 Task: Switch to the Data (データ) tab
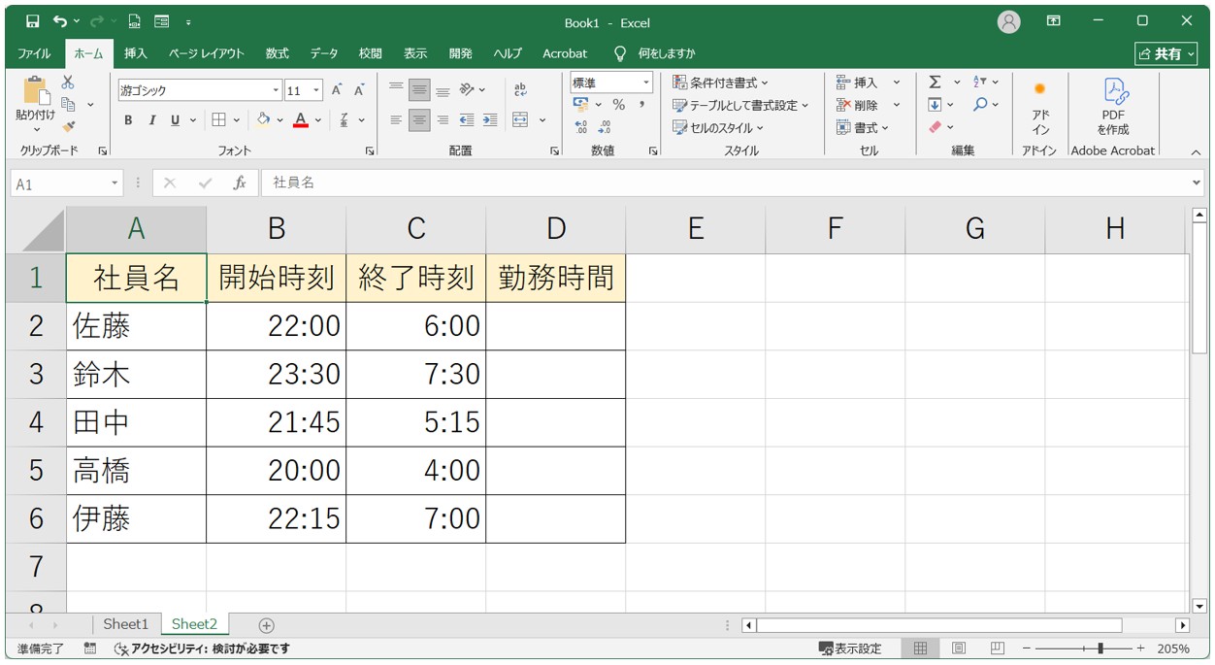point(324,53)
